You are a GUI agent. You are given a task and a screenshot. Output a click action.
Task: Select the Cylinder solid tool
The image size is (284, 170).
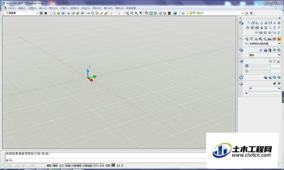[x=270, y=23]
